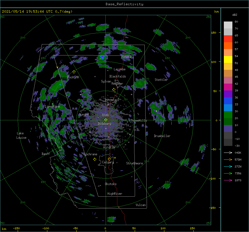
Task: Select the yellow diamond marker below RedDeer
Action: (x=114, y=90)
